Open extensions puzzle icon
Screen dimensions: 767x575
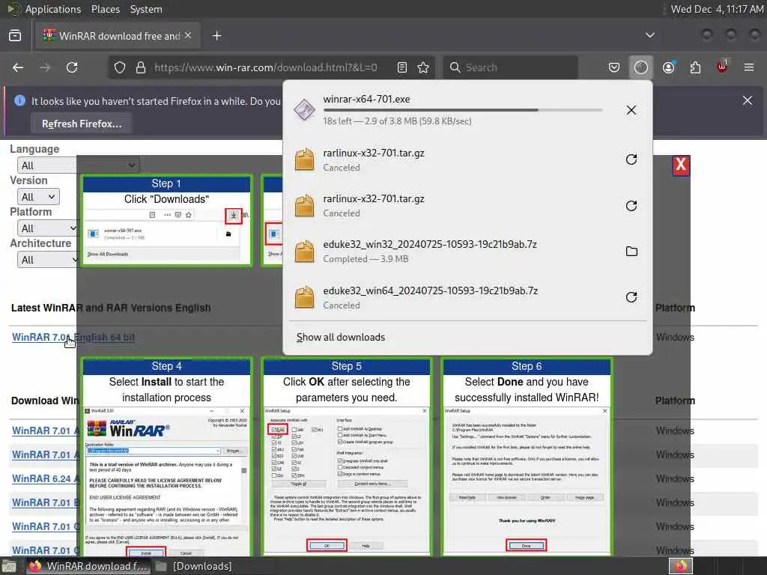695,67
